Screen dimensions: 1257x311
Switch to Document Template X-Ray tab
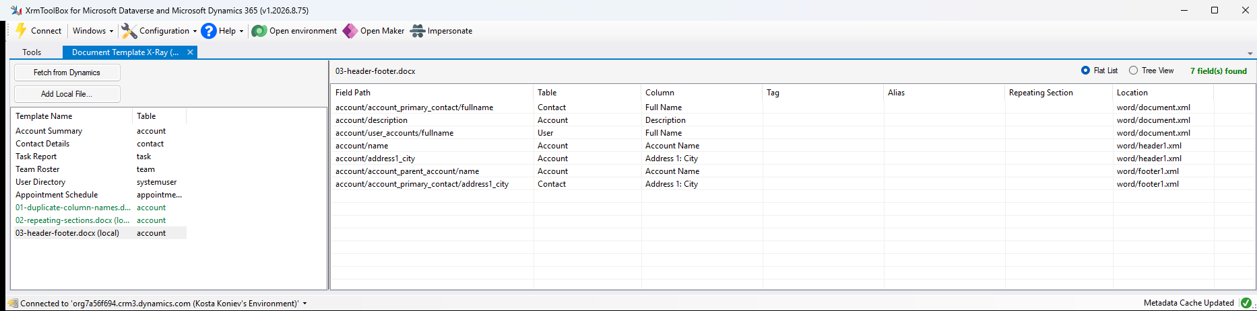[125, 52]
